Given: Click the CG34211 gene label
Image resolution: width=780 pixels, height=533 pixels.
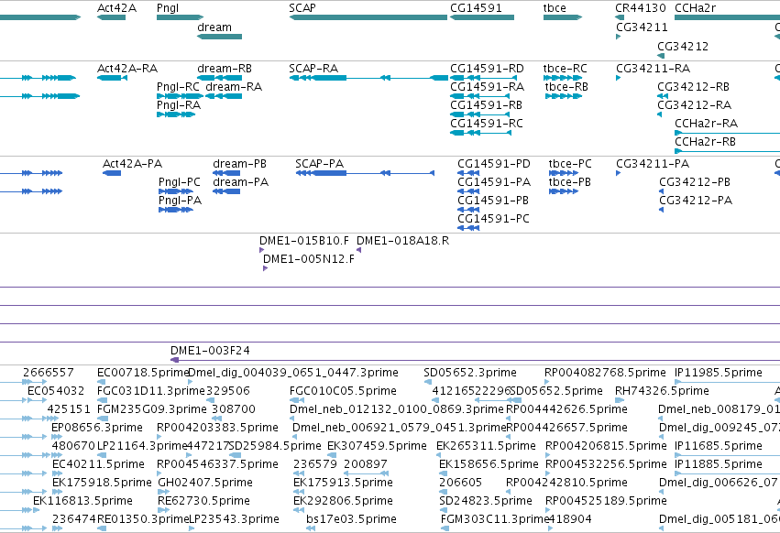Looking at the screenshot, I should pyautogui.click(x=642, y=27).
